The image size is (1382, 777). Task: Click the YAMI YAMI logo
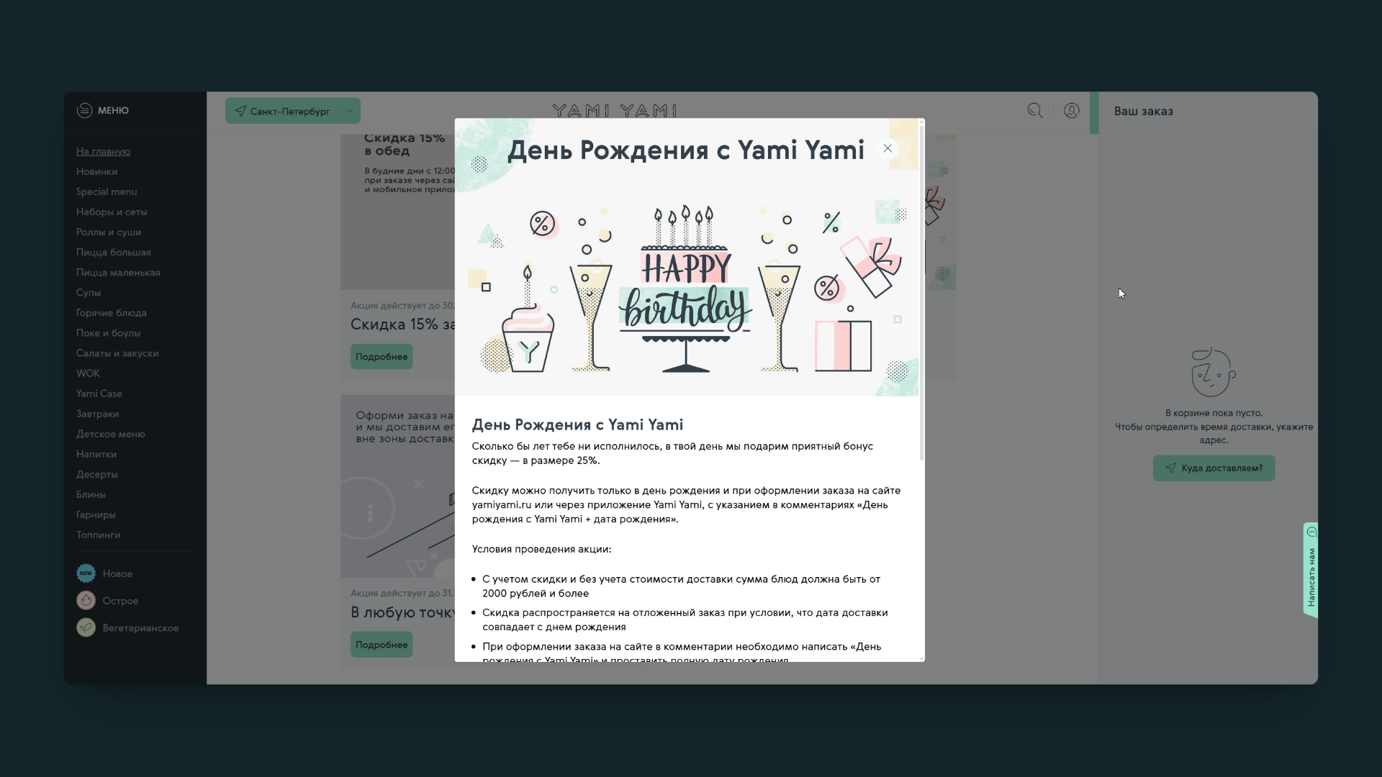[x=615, y=110]
